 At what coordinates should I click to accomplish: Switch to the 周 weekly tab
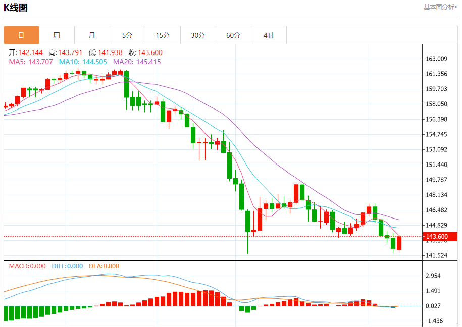[57, 35]
